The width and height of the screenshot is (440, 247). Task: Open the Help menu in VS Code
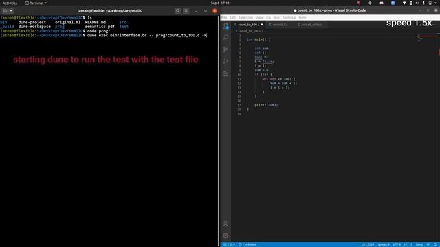302,18
